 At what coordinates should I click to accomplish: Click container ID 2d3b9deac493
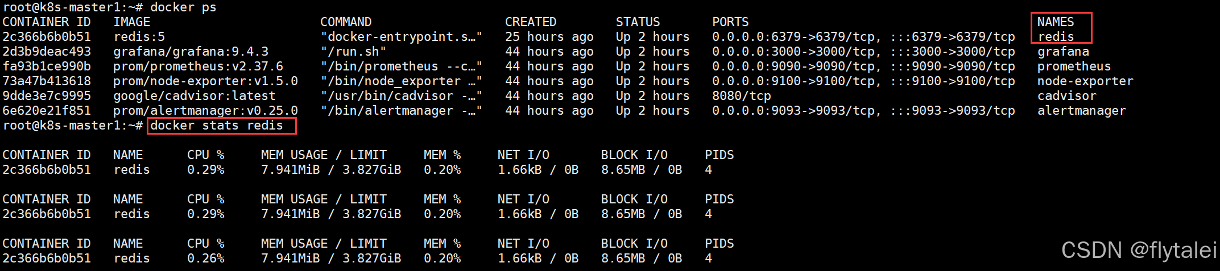pyautogui.click(x=47, y=52)
